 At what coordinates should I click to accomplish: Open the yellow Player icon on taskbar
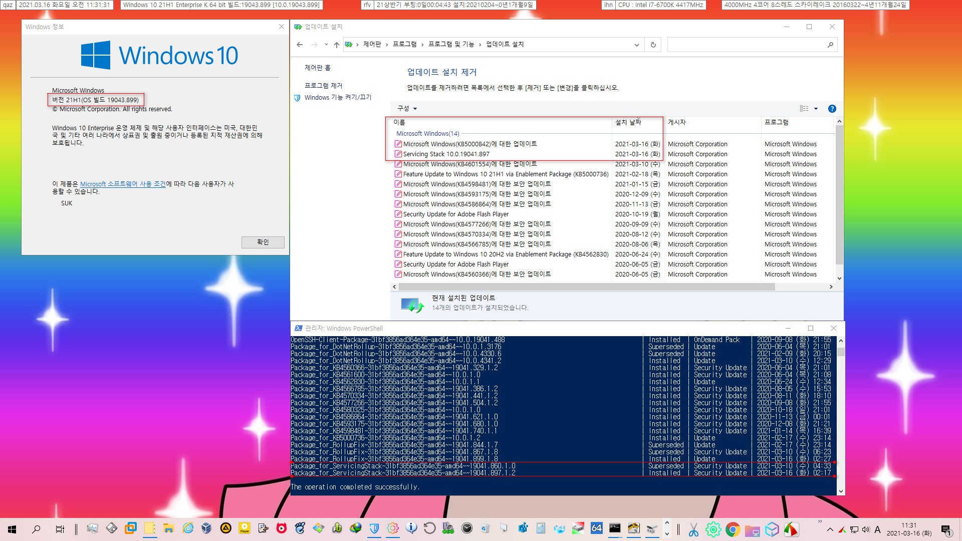coord(245,528)
